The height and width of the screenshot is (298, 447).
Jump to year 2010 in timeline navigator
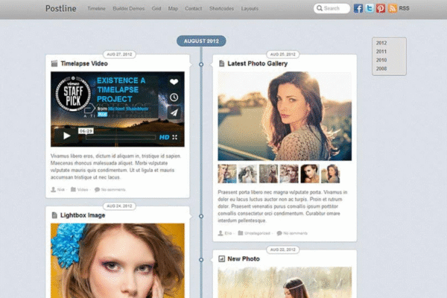(x=381, y=60)
